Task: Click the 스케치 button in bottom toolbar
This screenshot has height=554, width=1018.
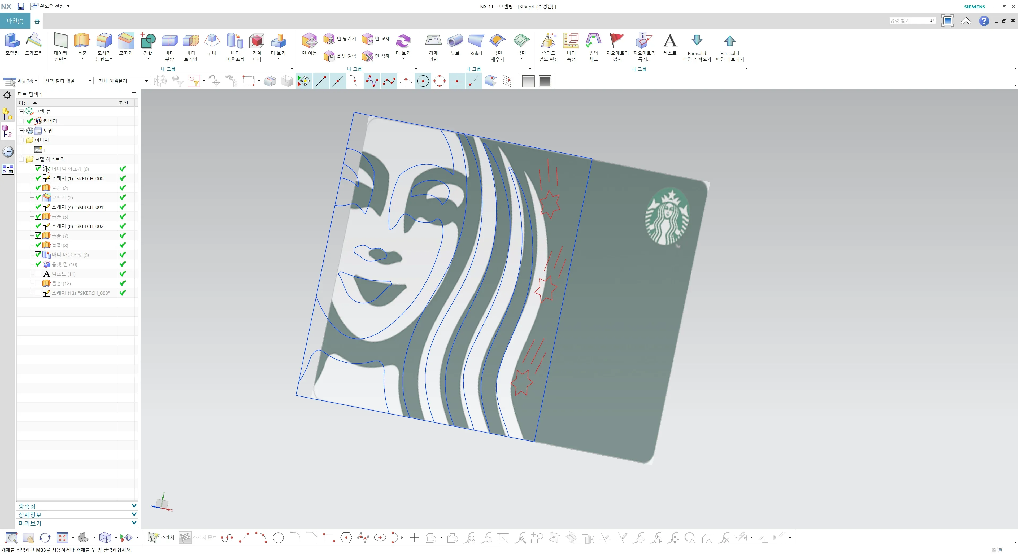Action: [161, 537]
